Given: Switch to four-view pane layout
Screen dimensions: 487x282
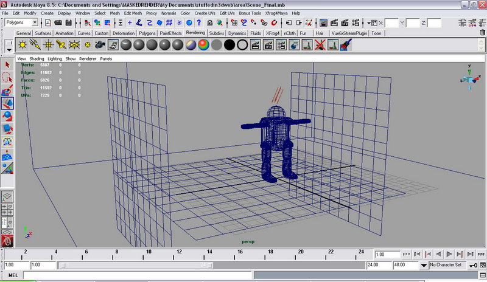Looking at the screenshot, I should (7, 210).
